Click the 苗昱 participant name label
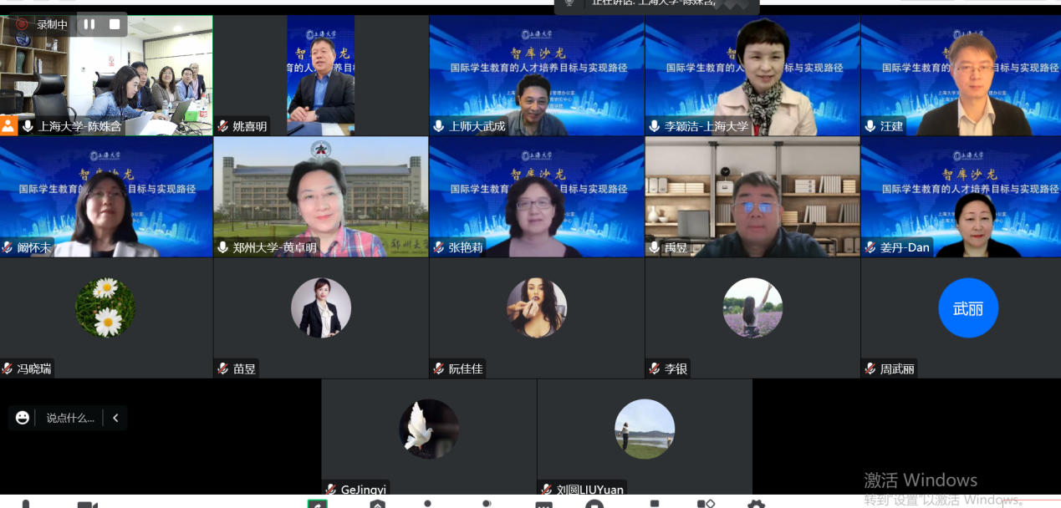 pos(244,368)
